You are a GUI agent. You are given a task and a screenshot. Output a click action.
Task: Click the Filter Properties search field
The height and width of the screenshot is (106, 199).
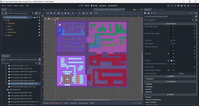(169, 20)
